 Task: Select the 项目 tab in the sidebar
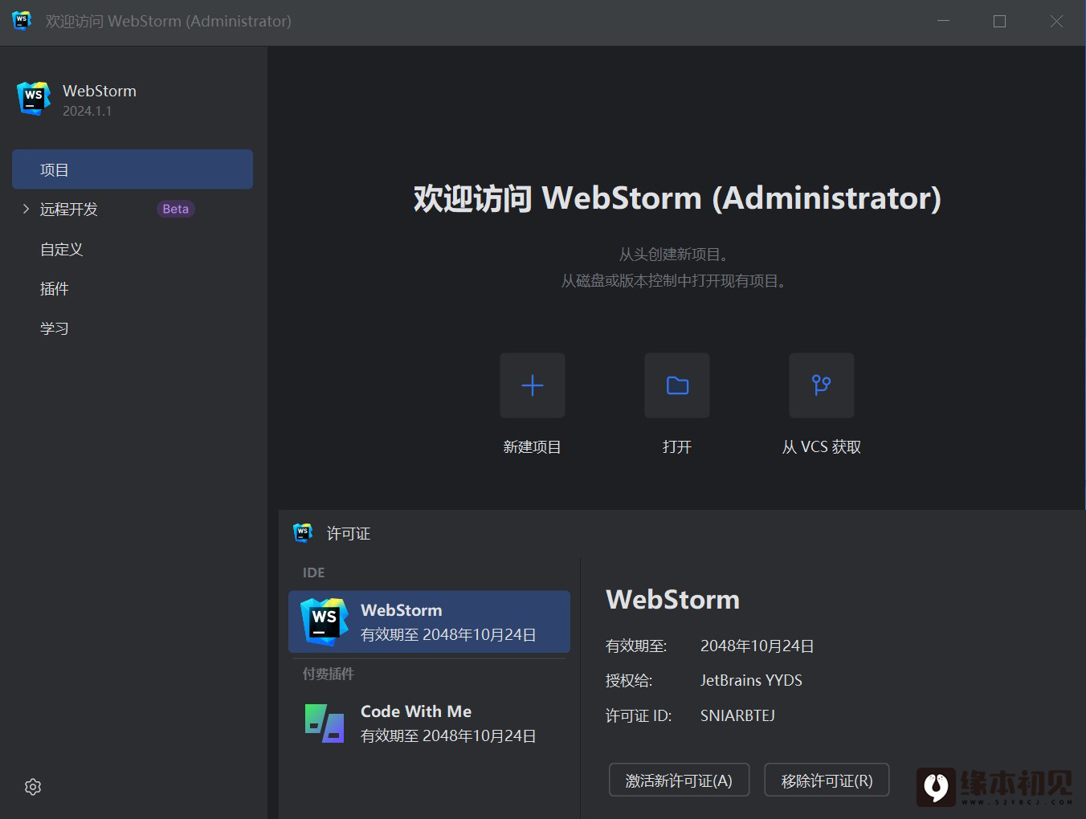tap(133, 169)
